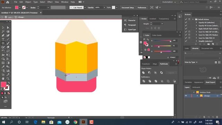This screenshot has width=222, height=125.
Task: Click the pink fill swatch in toolbox
Action: [x=3, y=85]
